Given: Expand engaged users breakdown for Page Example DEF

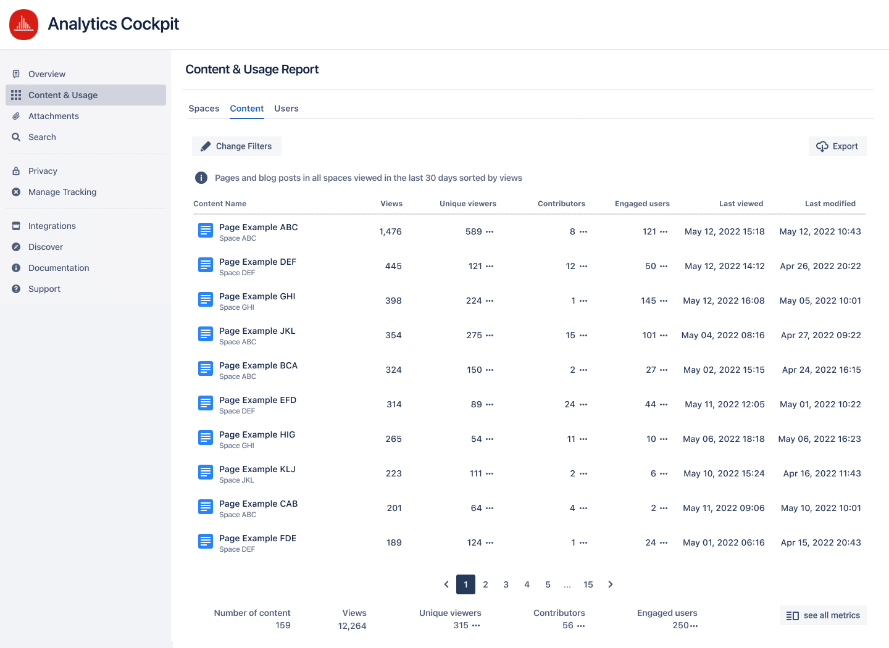Looking at the screenshot, I should (665, 266).
